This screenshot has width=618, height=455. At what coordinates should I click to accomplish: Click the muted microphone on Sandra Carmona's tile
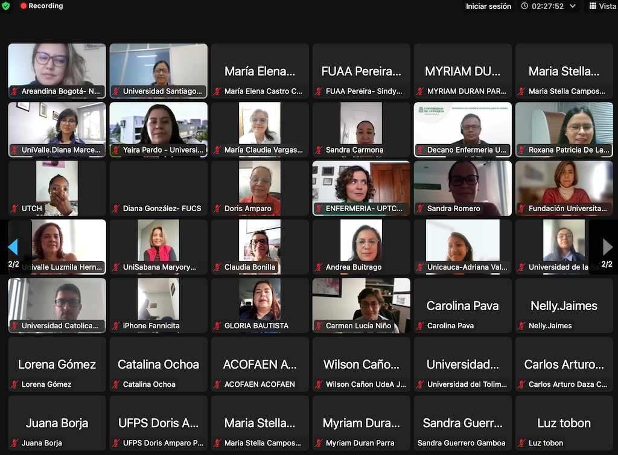319,150
